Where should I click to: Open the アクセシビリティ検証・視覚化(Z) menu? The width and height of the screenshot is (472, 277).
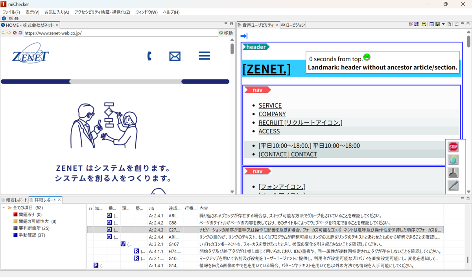[x=102, y=12]
